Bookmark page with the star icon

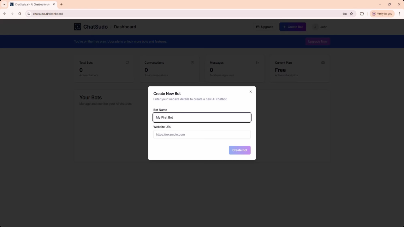[x=351, y=14]
